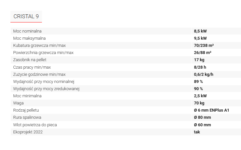Select the Rura spalinowa row label
The width and height of the screenshot is (241, 150).
(x=27, y=117)
